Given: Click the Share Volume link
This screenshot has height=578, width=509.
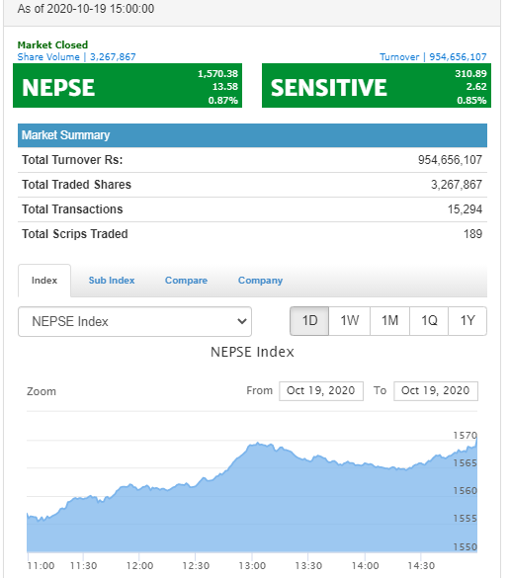Looking at the screenshot, I should pos(76,57).
